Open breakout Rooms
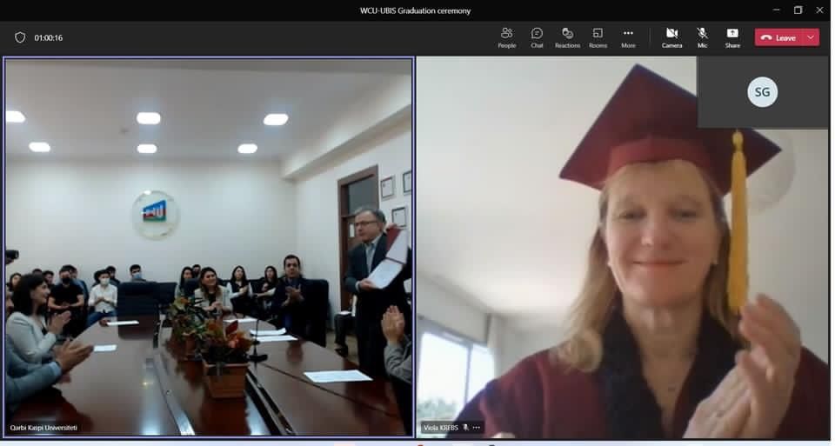This screenshot has height=446, width=835. pyautogui.click(x=598, y=37)
